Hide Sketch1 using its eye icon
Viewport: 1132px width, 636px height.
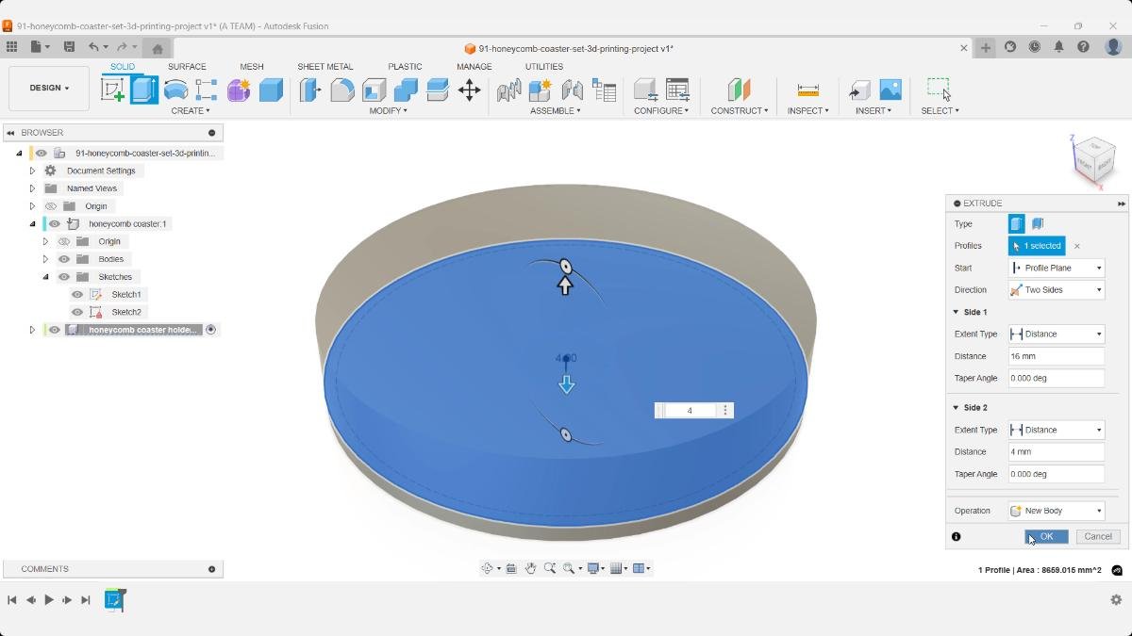click(x=77, y=295)
